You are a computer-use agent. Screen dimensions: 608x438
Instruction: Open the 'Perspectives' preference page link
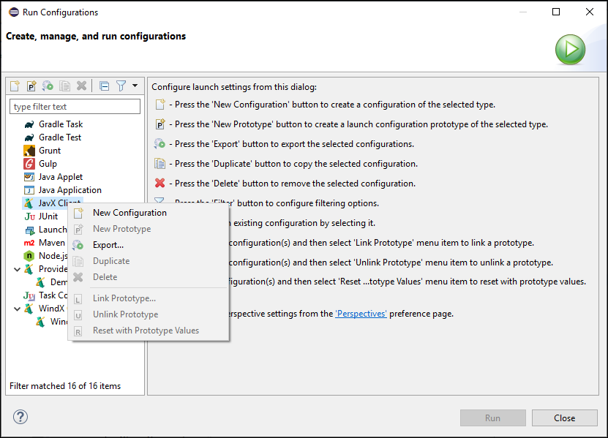click(361, 314)
